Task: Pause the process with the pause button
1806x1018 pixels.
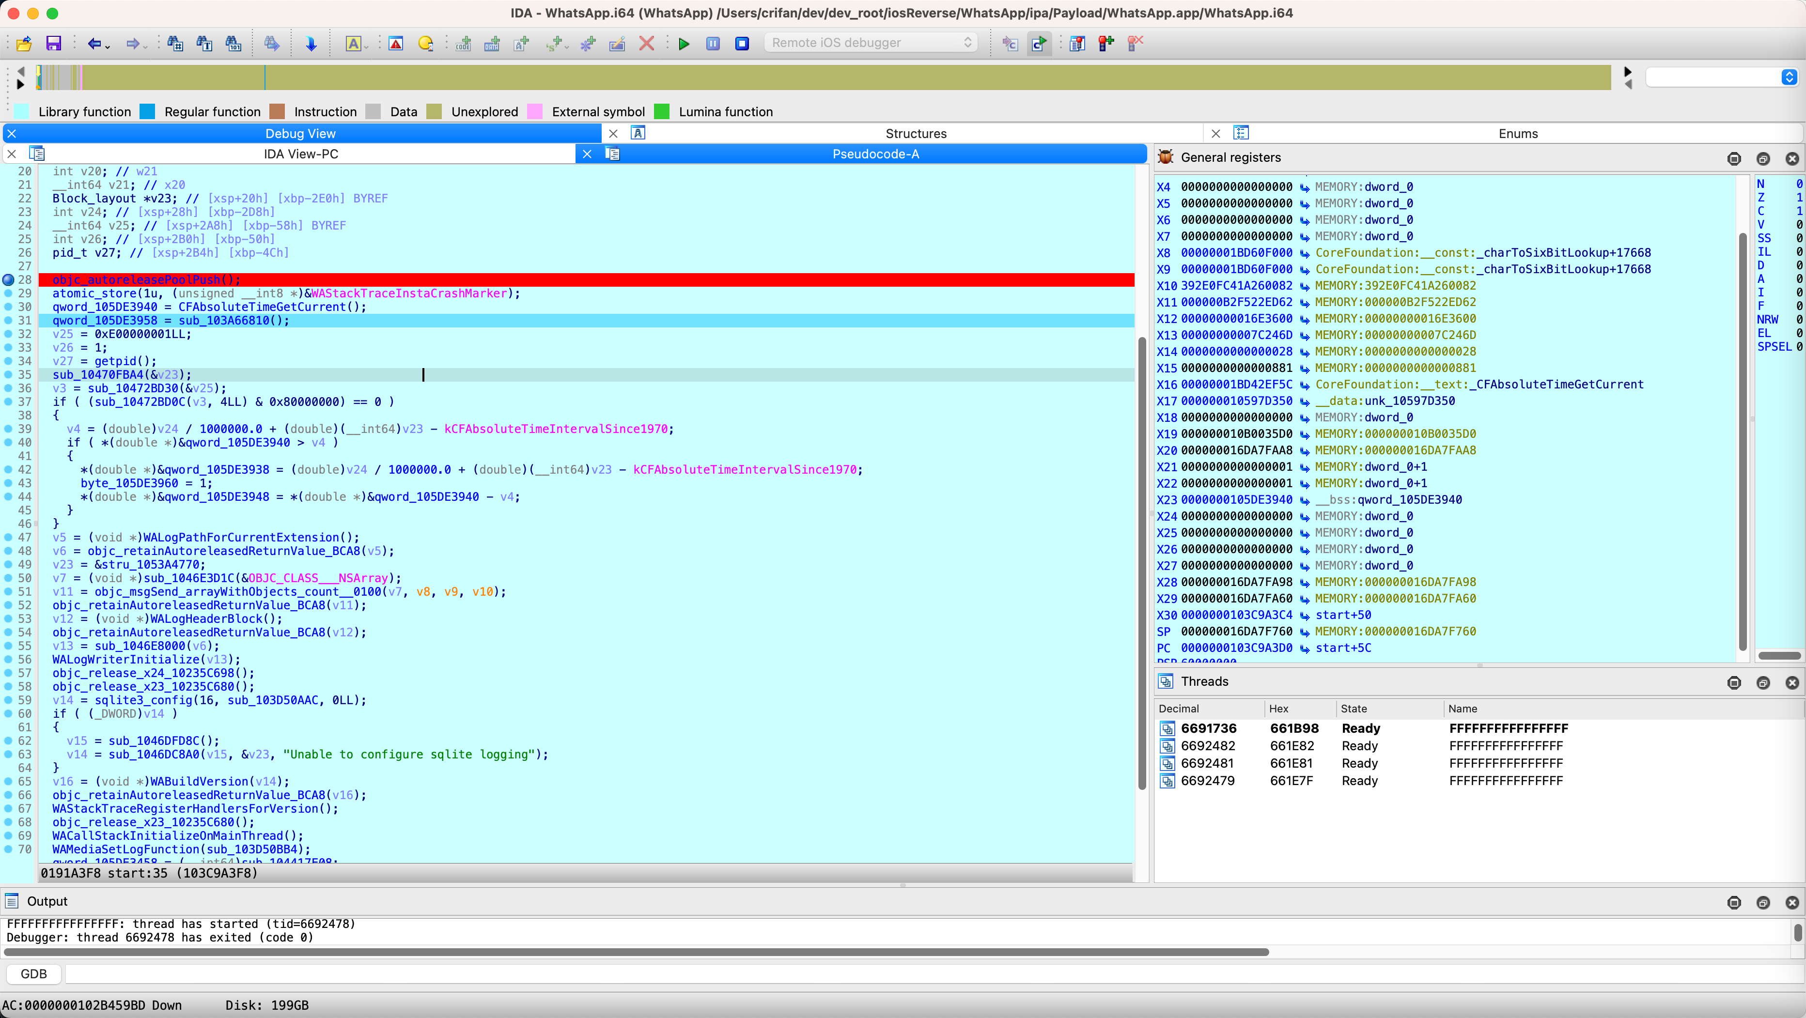Action: point(713,44)
